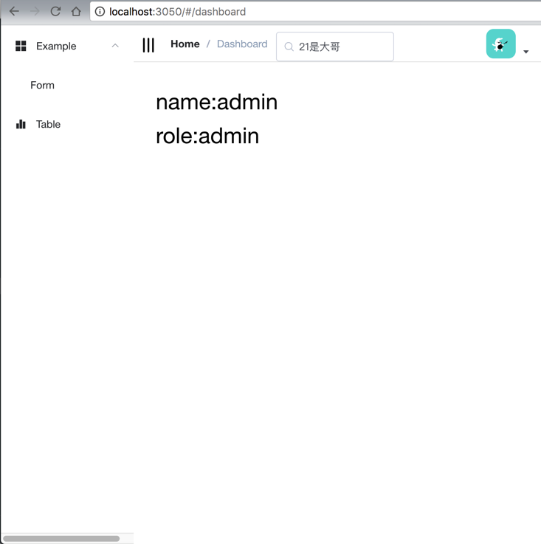The width and height of the screenshot is (541, 544).
Task: View site information icon in address bar
Action: click(100, 12)
